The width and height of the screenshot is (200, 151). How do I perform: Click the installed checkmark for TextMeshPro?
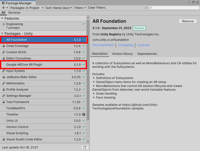[x=84, y=108]
